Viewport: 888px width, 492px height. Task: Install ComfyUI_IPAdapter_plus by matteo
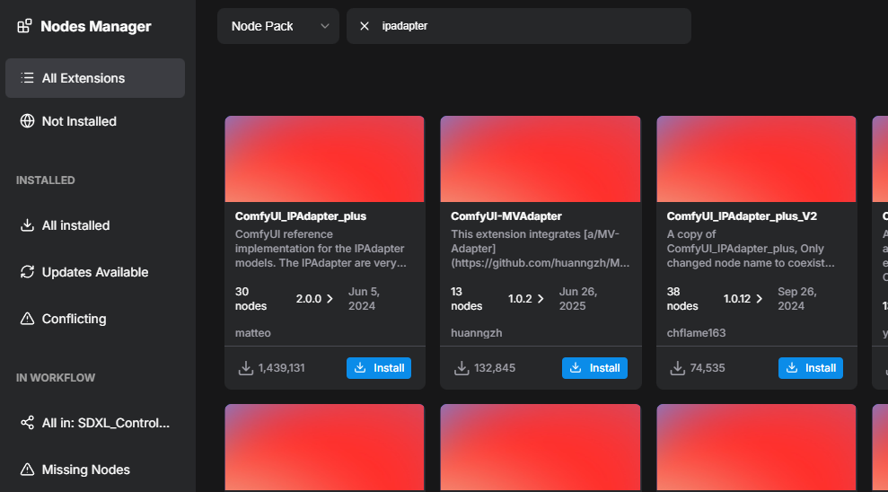(379, 368)
